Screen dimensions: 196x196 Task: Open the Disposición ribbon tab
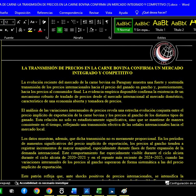click(22, 13)
